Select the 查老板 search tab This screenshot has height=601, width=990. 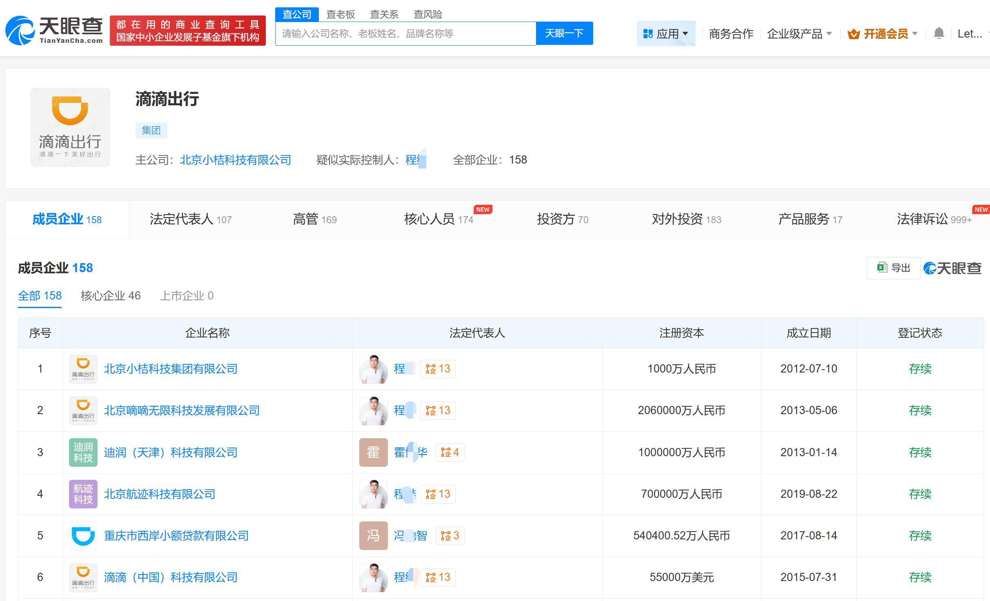coord(340,14)
